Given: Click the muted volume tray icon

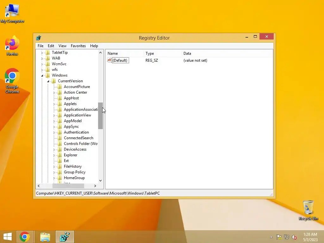Looking at the screenshot, I should [294, 237].
